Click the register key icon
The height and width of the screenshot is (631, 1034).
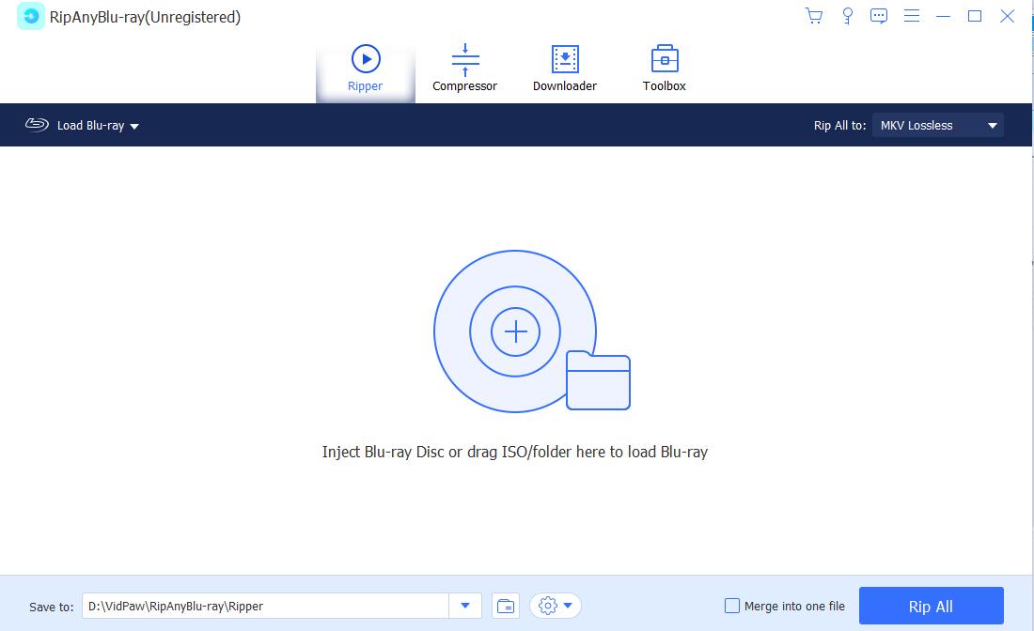click(847, 16)
